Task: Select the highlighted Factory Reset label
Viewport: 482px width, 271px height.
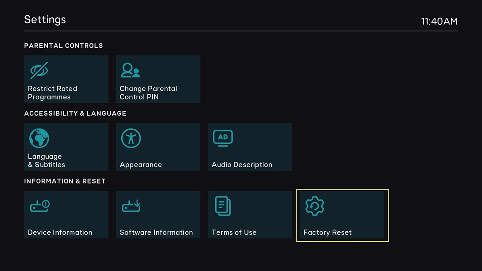Action: tap(327, 232)
